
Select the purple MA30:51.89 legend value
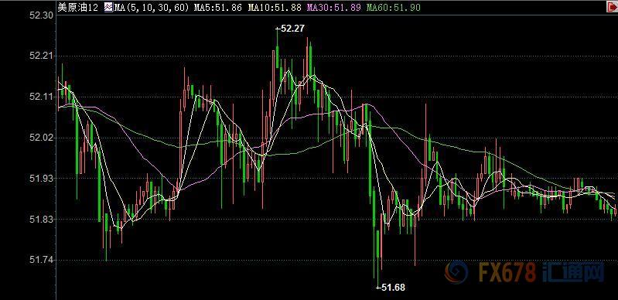333,8
